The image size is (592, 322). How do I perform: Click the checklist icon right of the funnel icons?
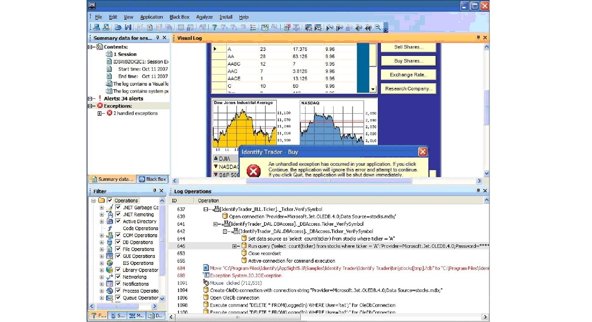click(253, 27)
